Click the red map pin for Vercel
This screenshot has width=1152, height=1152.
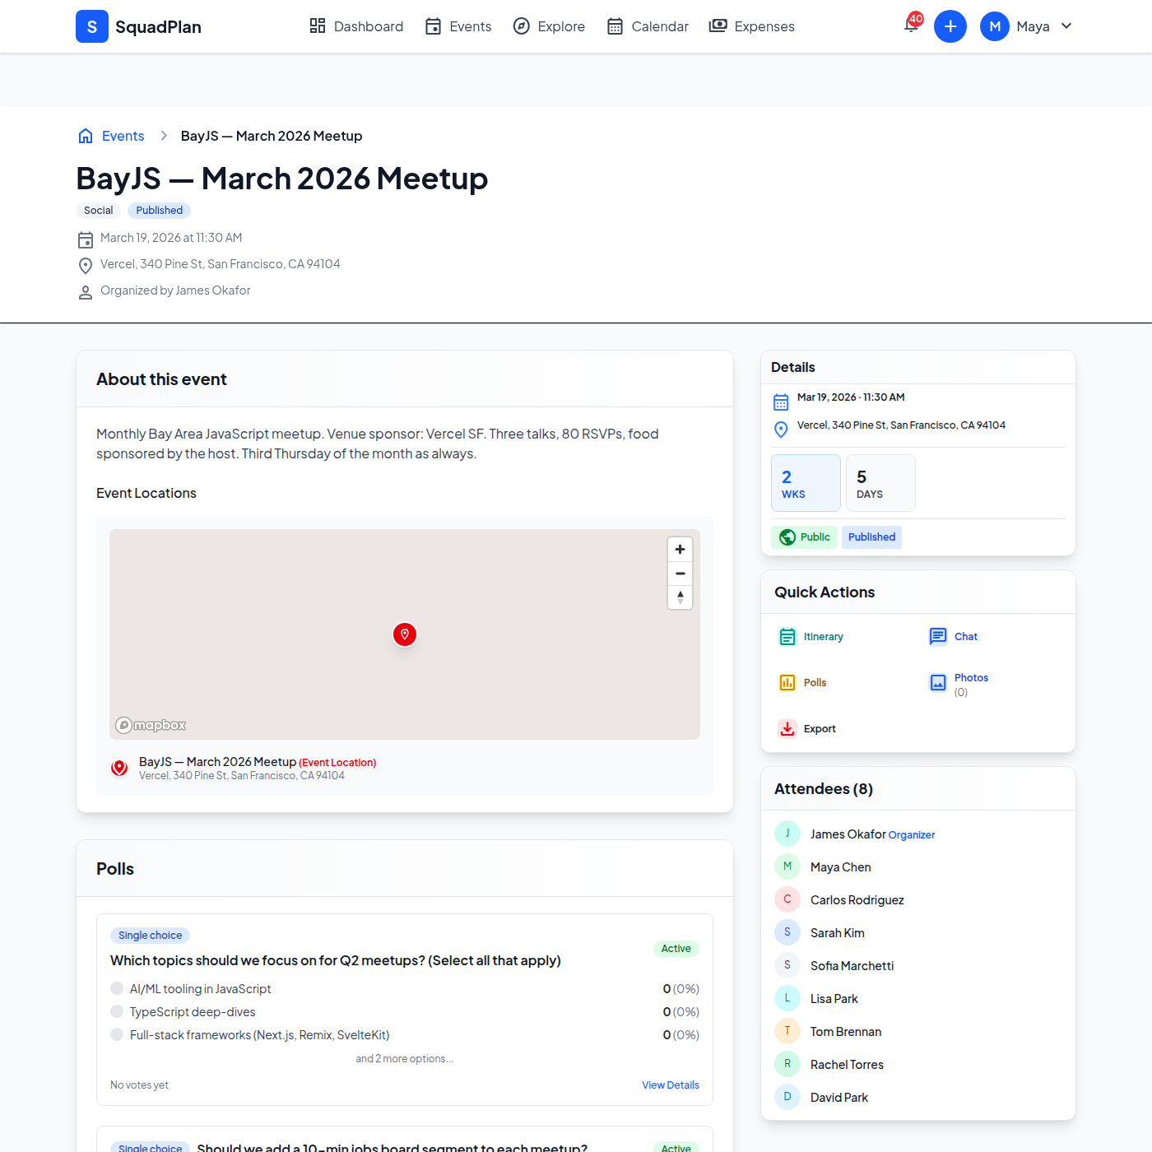pyautogui.click(x=404, y=634)
